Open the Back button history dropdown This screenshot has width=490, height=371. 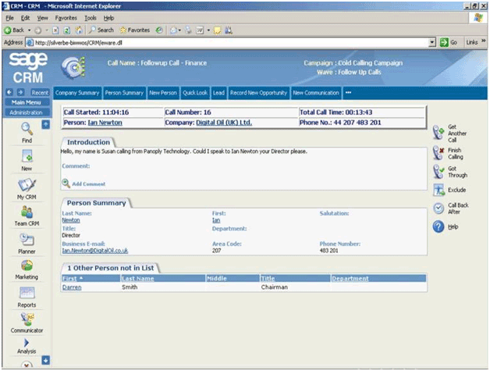[x=30, y=30]
